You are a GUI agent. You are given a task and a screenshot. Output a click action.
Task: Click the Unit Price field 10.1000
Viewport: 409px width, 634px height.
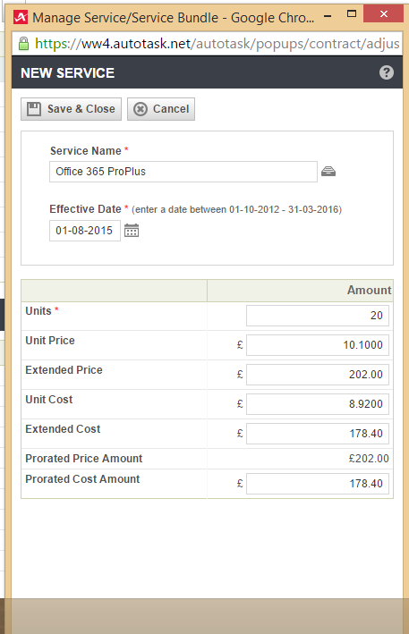click(x=318, y=345)
